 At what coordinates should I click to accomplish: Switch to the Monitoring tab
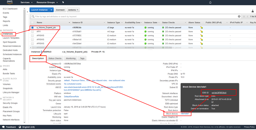[x=71, y=58]
